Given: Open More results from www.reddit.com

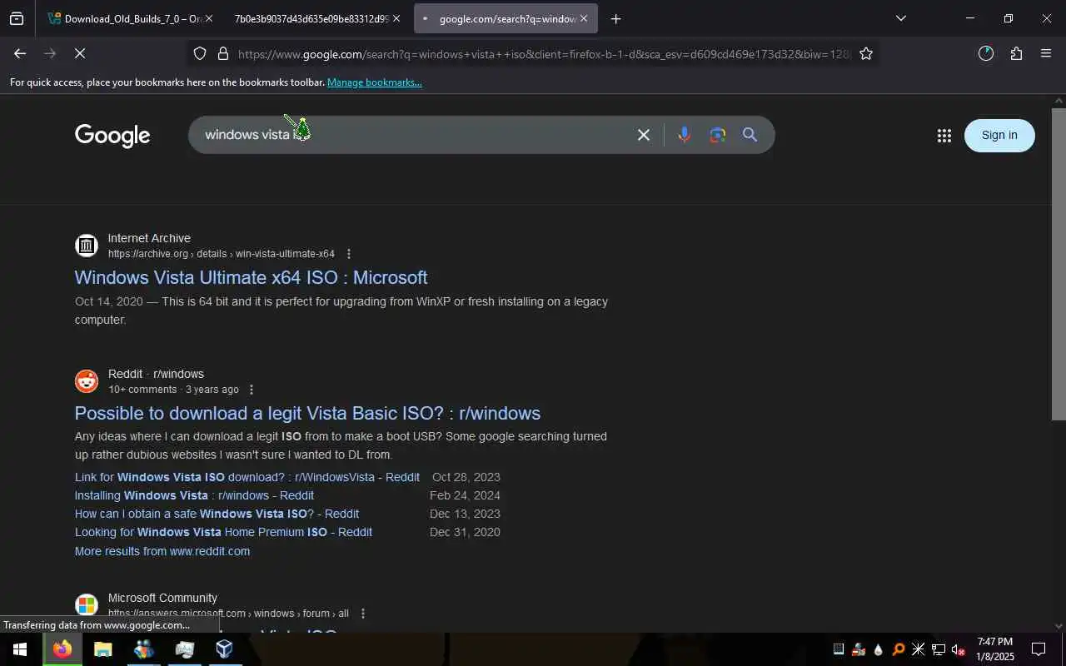Looking at the screenshot, I should coord(162,551).
